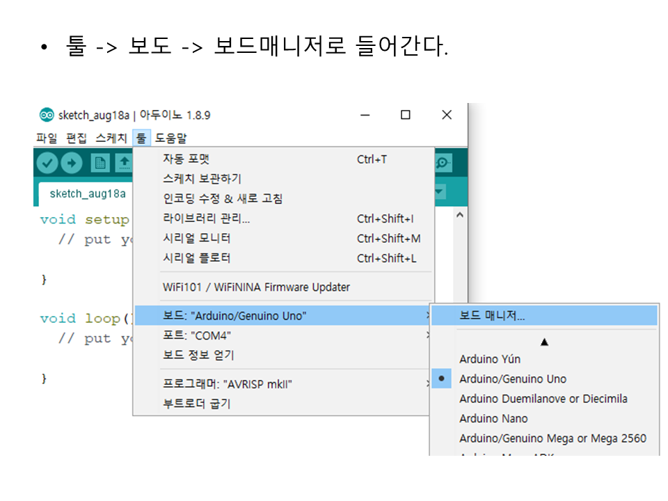This screenshot has width=668, height=501.
Task: Choose 스케치 보관하기 menu entry
Action: [x=284, y=179]
